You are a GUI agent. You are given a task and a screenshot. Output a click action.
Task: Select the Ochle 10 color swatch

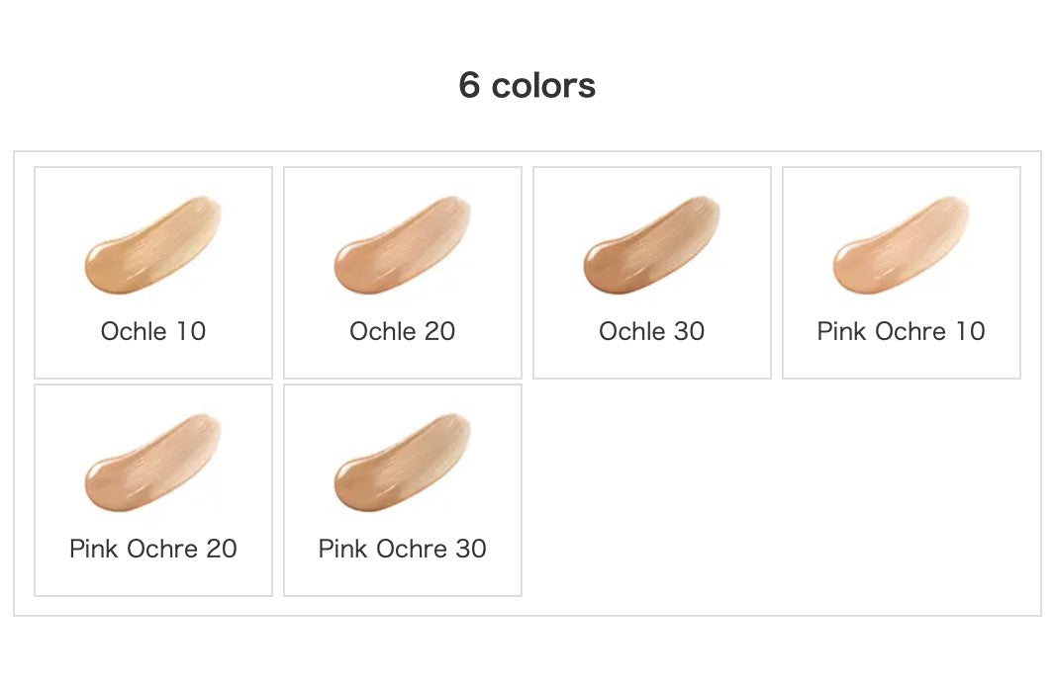click(152, 244)
